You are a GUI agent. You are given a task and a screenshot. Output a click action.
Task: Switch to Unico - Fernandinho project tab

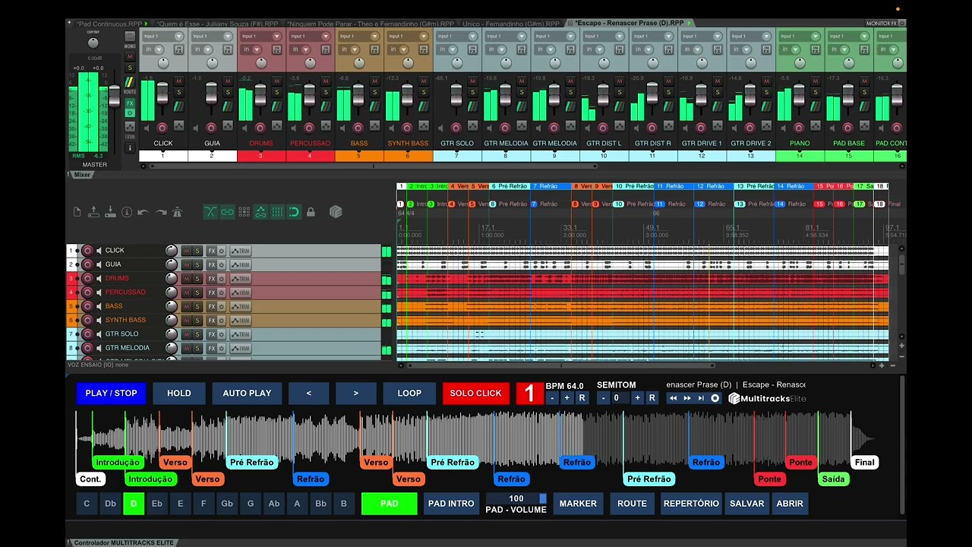511,24
